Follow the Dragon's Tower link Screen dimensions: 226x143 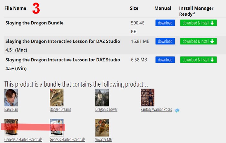pyautogui.click(x=106, y=110)
